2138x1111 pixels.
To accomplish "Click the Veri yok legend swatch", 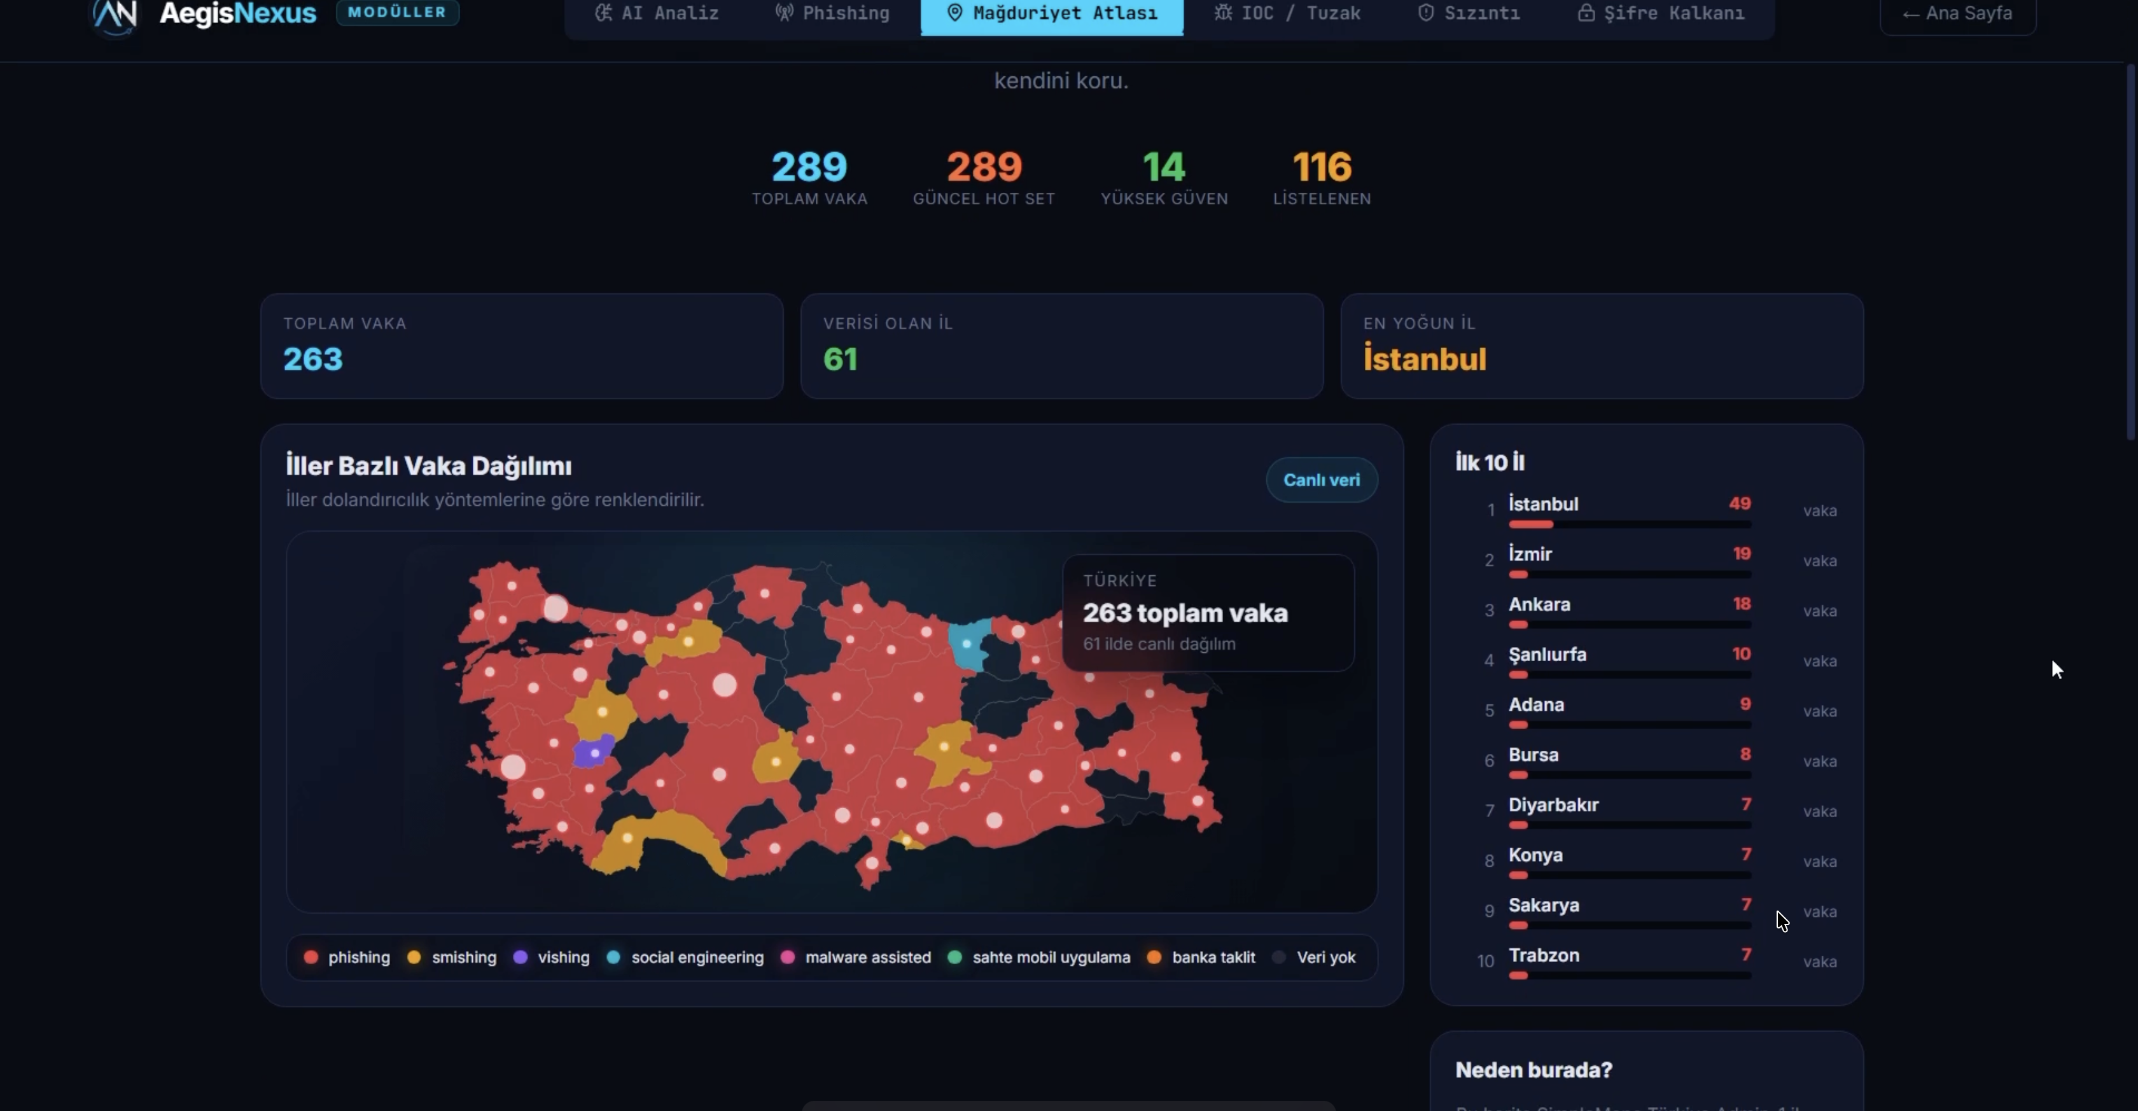I will pyautogui.click(x=1279, y=956).
